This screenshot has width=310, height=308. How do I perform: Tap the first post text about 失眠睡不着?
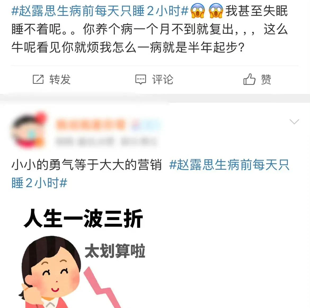[149, 29]
